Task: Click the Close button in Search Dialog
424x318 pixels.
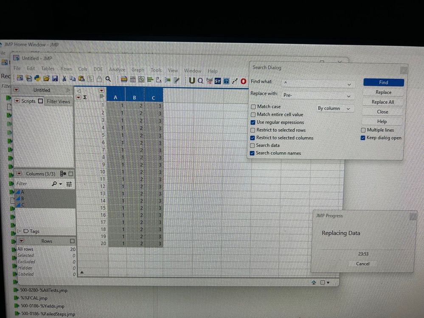Action: tap(382, 112)
